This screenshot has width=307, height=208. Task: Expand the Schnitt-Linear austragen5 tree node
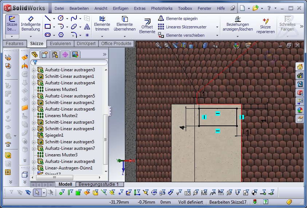(34, 142)
